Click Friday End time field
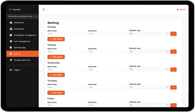The height and width of the screenshot is (112, 195). [108, 105]
